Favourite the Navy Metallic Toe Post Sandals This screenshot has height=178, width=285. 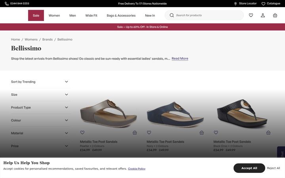click(149, 133)
